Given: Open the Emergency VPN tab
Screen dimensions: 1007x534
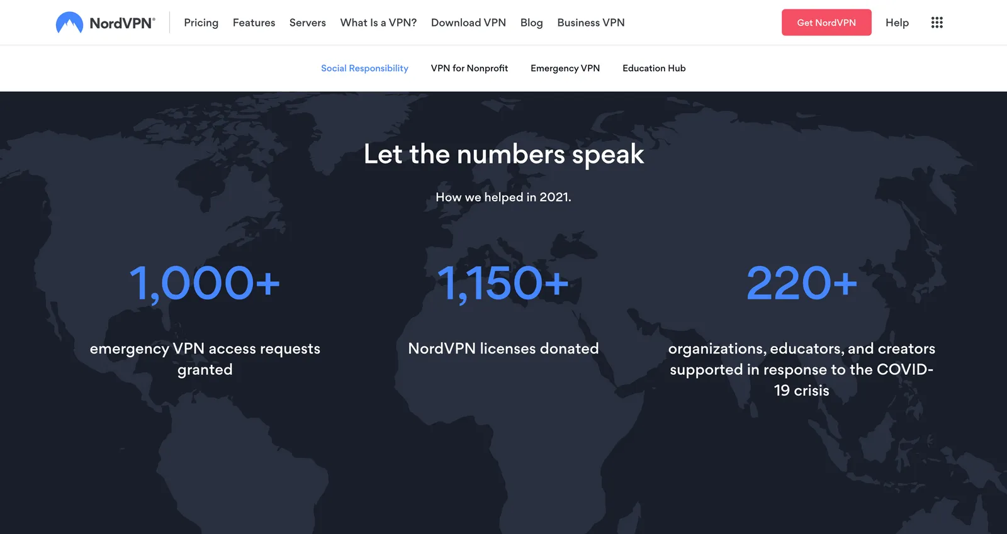Looking at the screenshot, I should (565, 68).
